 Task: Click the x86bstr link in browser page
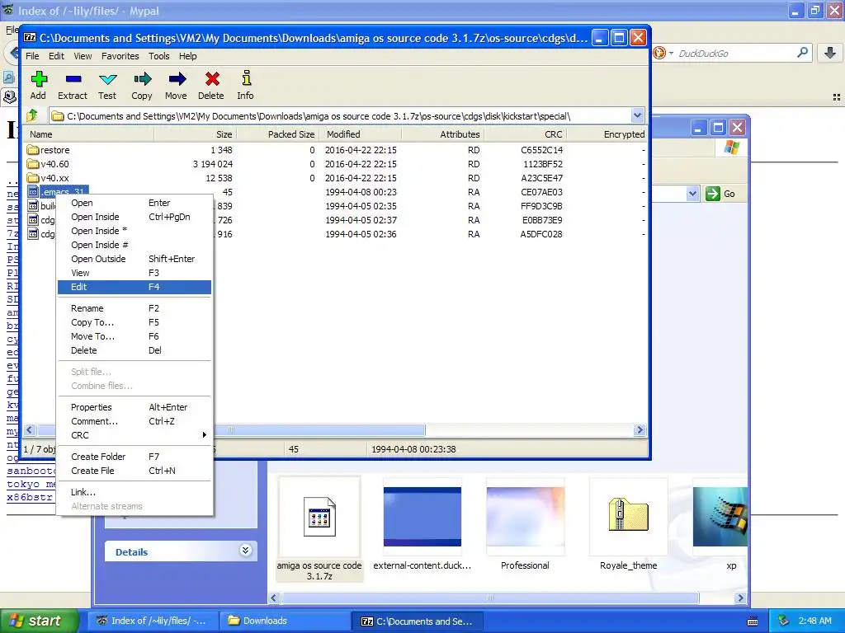pyautogui.click(x=31, y=497)
